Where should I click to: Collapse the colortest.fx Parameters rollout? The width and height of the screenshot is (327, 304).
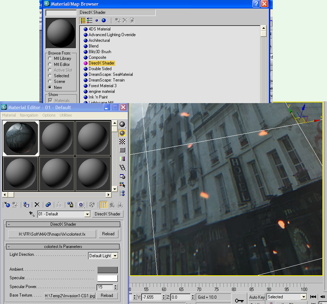63,247
